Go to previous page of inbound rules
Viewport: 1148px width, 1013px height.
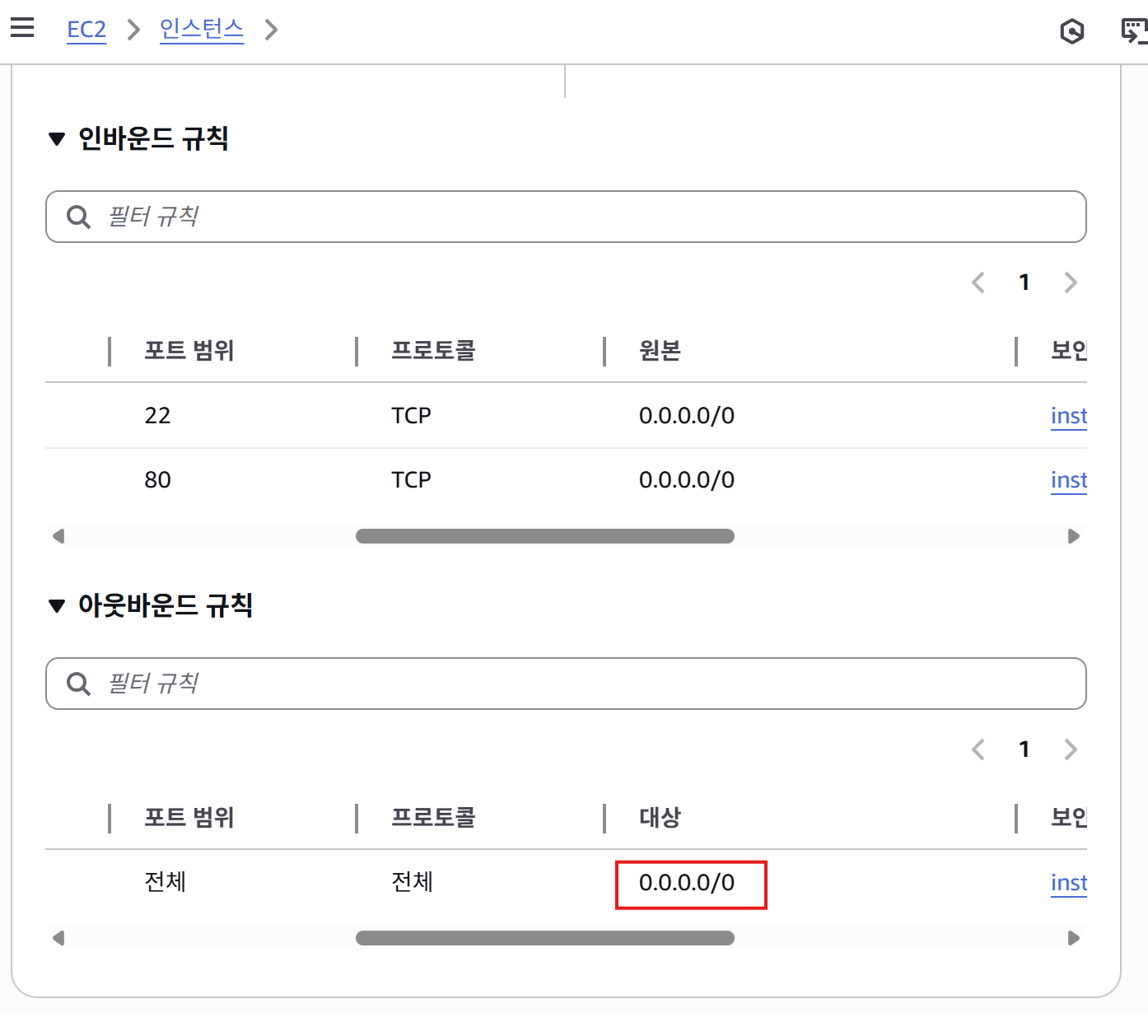click(x=978, y=282)
